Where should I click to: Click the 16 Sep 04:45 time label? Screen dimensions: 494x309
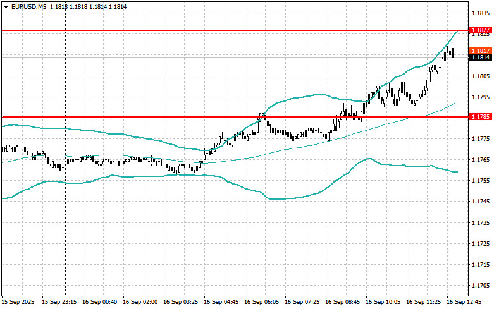point(221,302)
